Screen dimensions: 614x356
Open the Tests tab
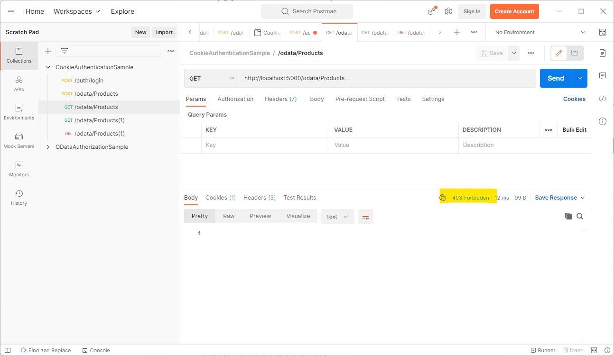point(403,99)
